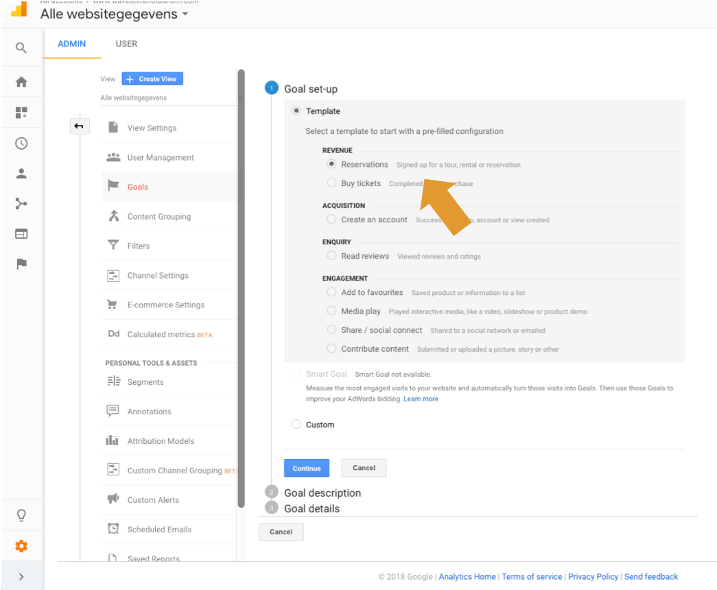Screen dimensions: 717x590
Task: Open search using the magnifier icon
Action: click(21, 47)
